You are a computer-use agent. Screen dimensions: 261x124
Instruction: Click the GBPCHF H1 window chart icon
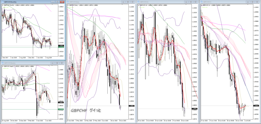point(201,2)
